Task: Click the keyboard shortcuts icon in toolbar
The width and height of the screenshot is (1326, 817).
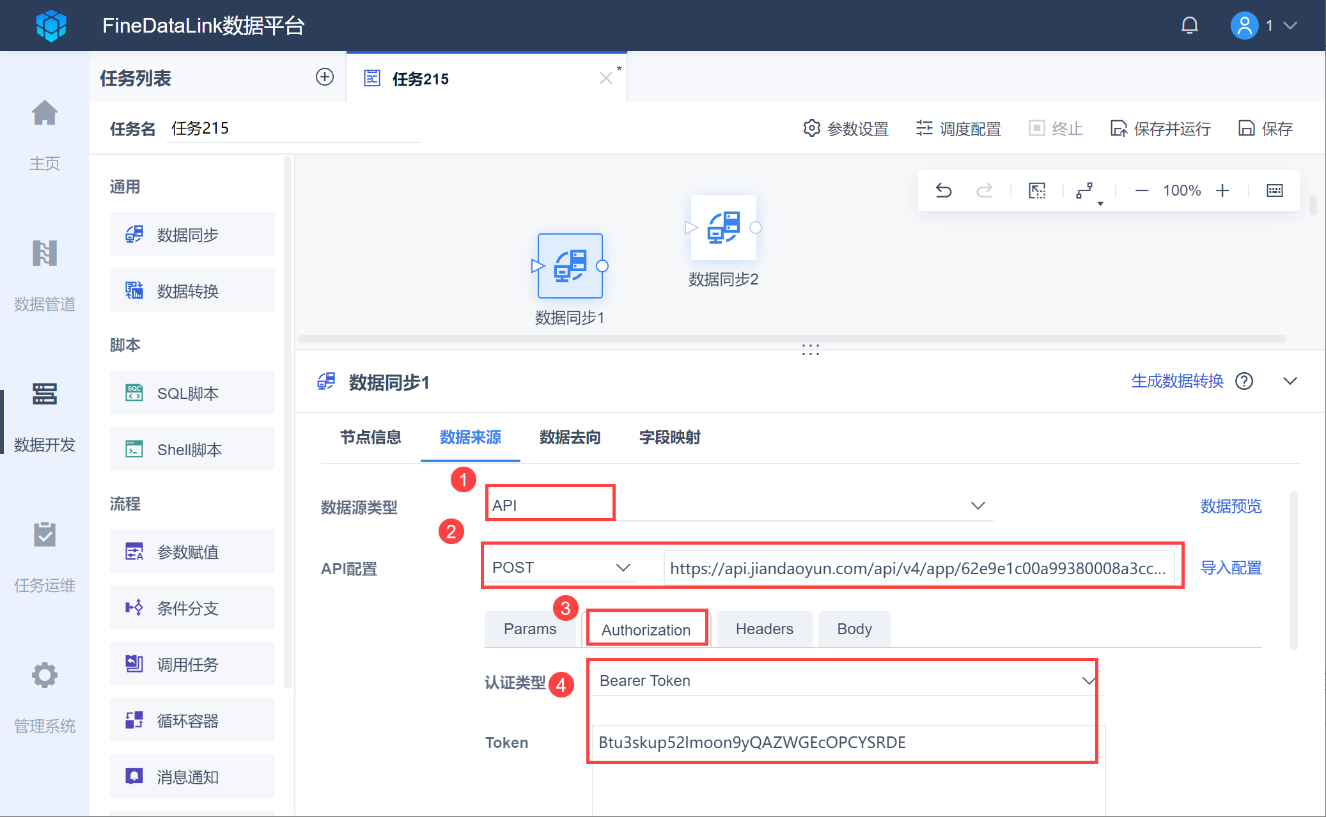Action: point(1275,191)
